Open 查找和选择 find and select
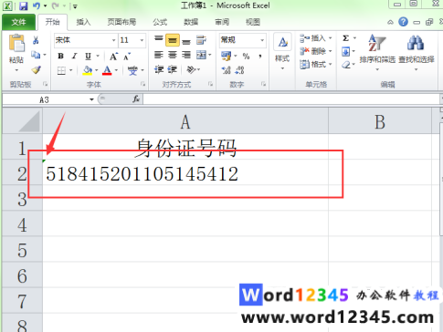The width and height of the screenshot is (443, 332). [x=417, y=52]
